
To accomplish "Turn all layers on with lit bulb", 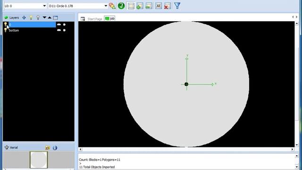I will tap(31, 18).
